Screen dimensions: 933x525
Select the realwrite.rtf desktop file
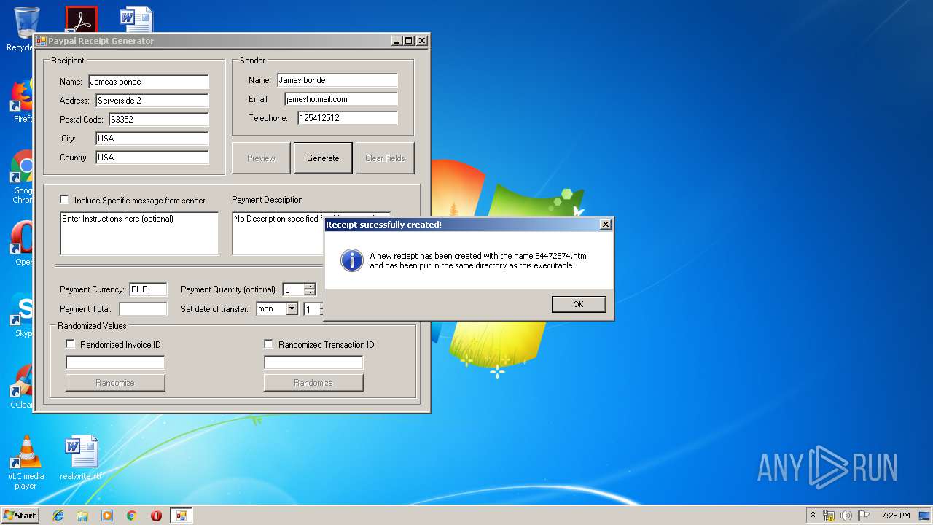81,459
